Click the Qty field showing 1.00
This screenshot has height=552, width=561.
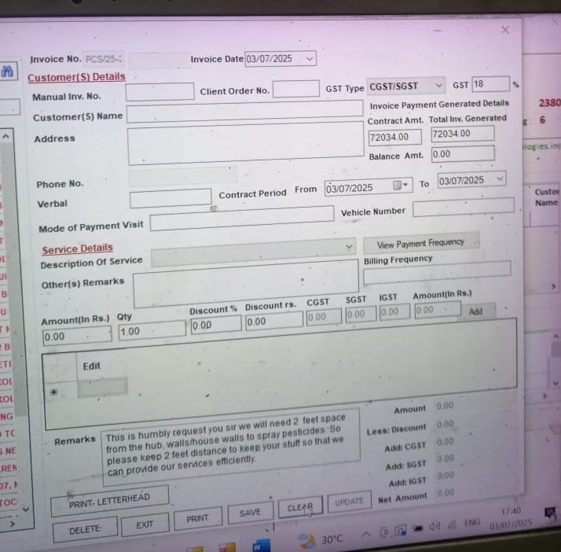[152, 329]
